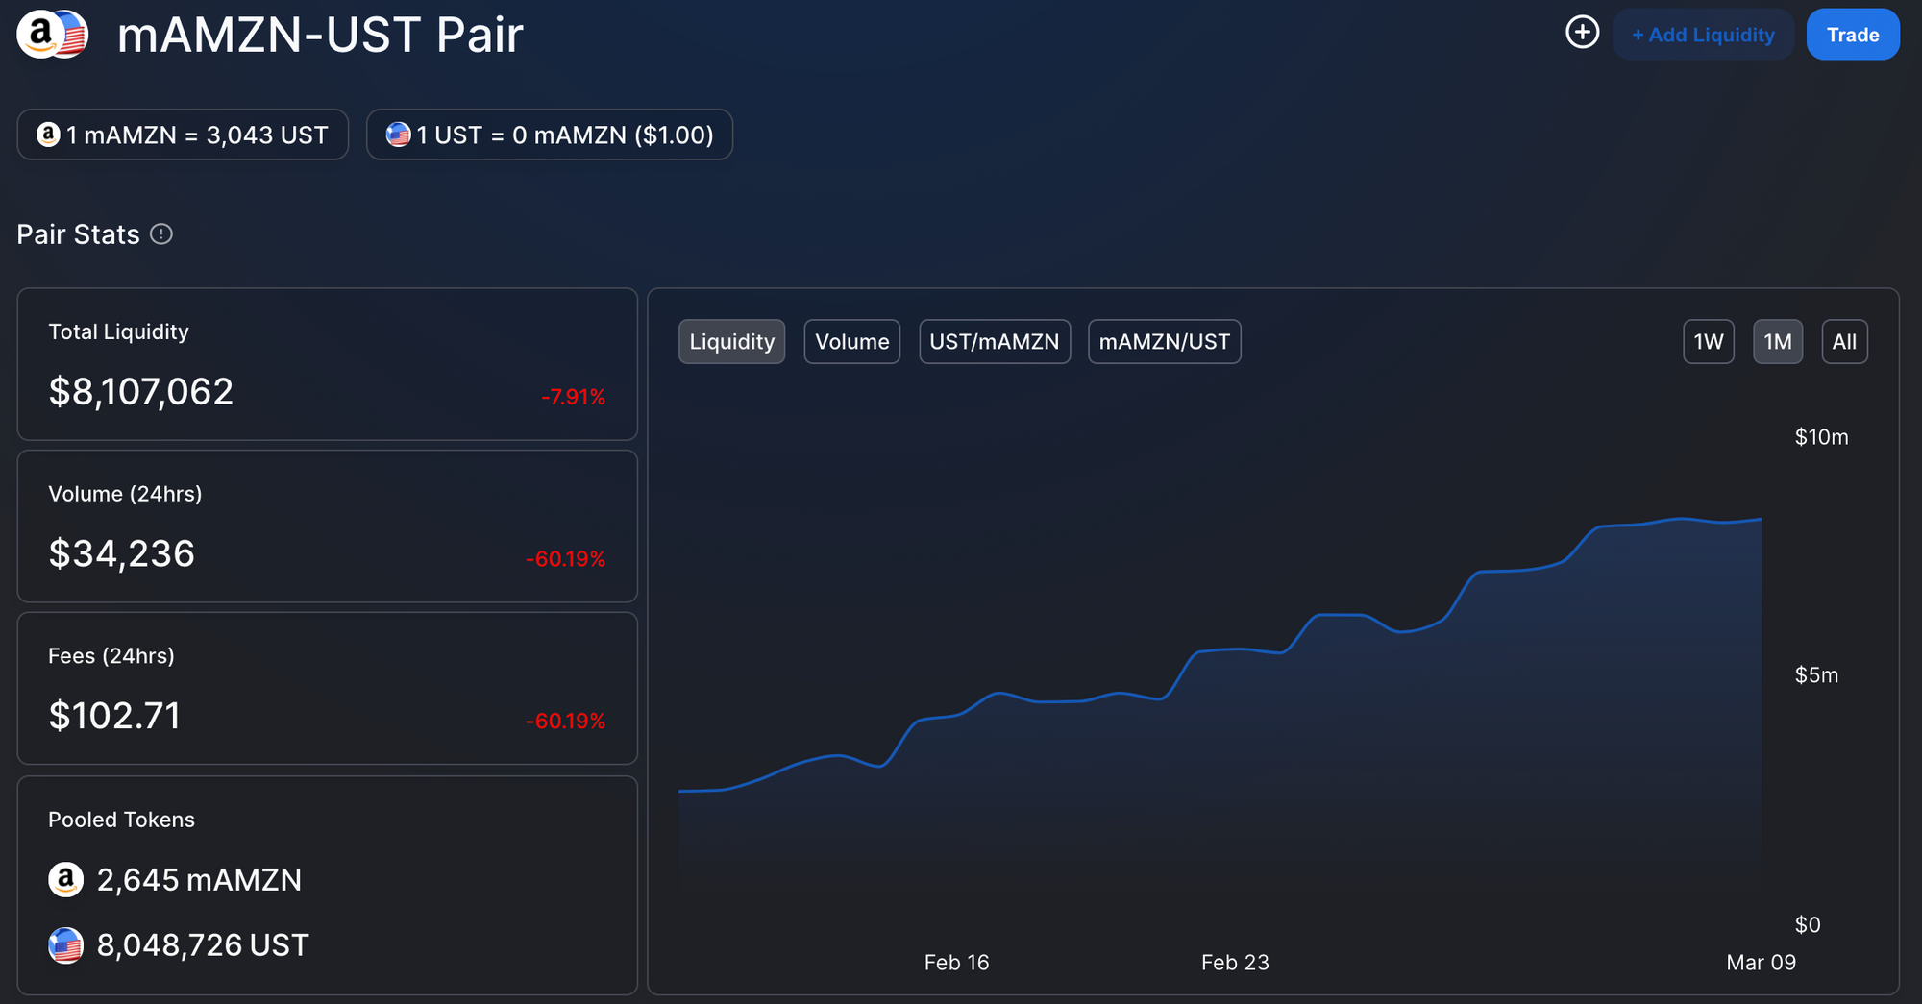Viewport: 1922px width, 1004px height.
Task: Click the 8,048,726 UST pooled amount
Action: point(203,945)
